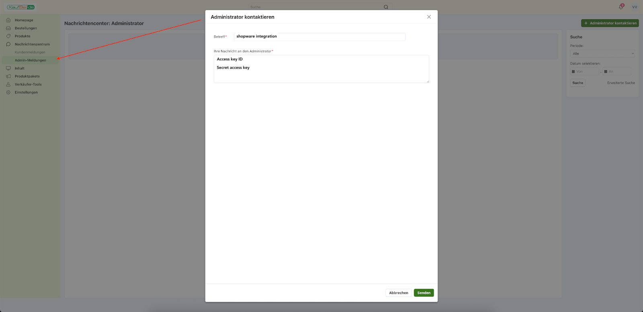The image size is (643, 312).
Task: Click the Inhalt monitor icon
Action: 8,68
